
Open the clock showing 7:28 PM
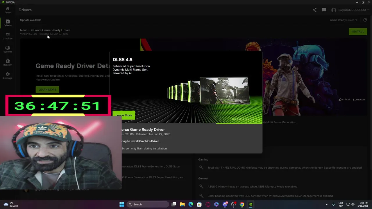364,204
